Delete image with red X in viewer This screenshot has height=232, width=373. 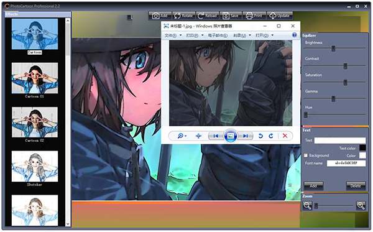coord(285,136)
